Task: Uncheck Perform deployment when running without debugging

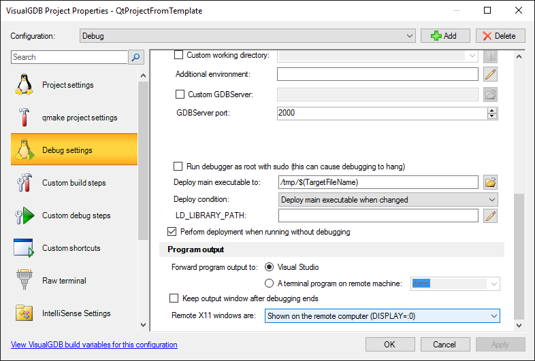Action: click(172, 232)
